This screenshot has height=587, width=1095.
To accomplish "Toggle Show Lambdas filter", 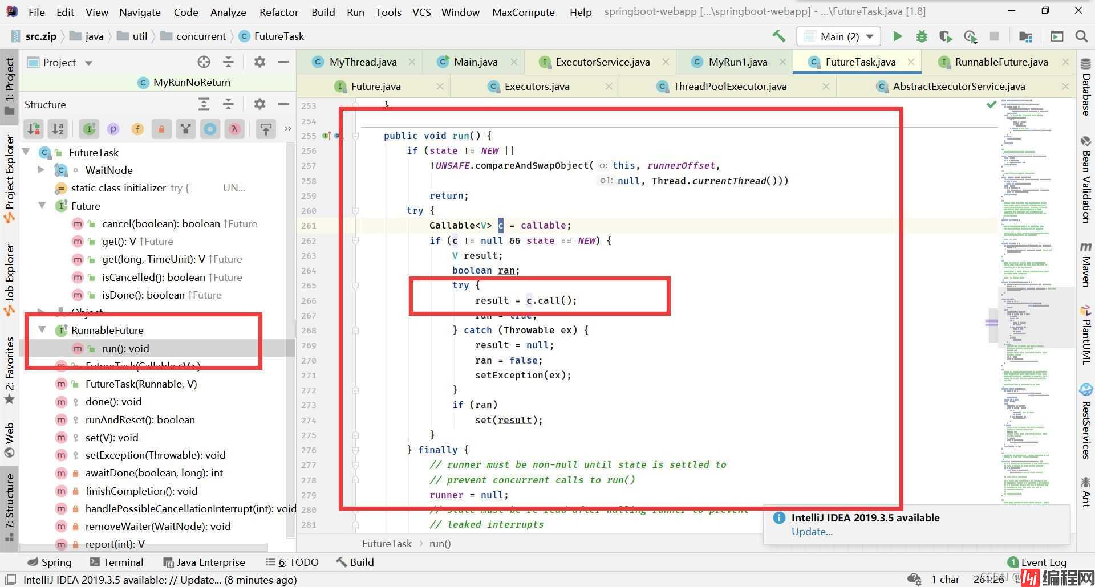I will pos(234,129).
